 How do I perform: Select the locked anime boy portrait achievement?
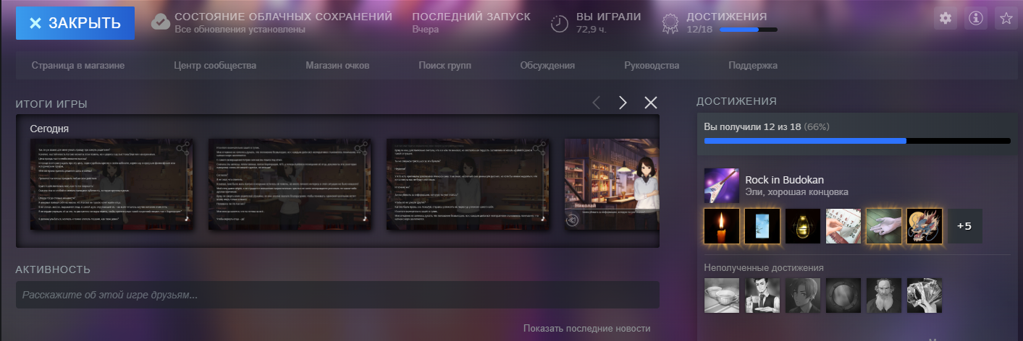coord(803,295)
